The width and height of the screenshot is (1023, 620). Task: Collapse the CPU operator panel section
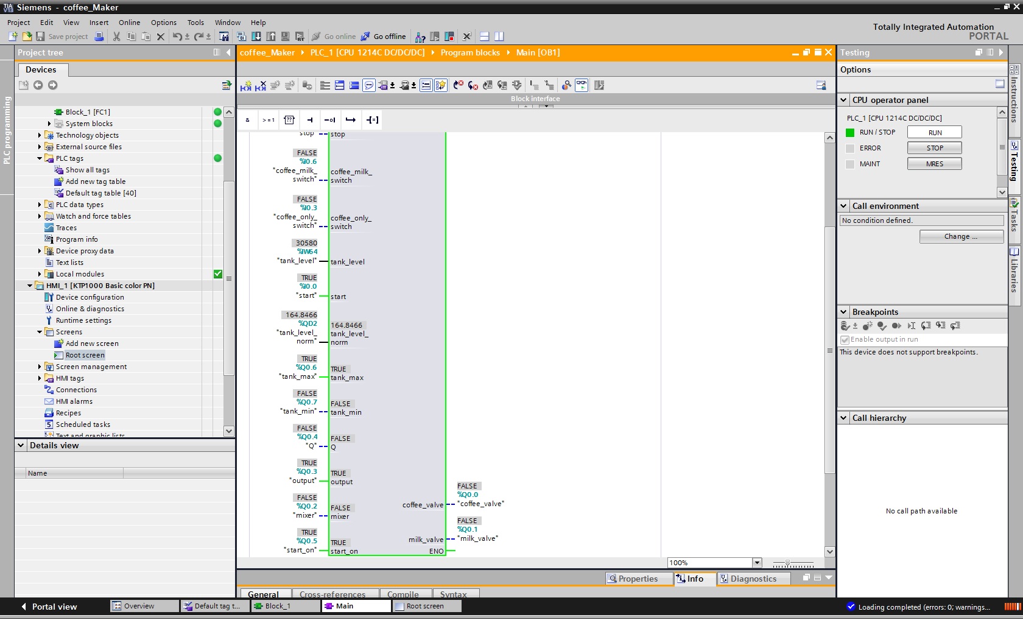844,100
